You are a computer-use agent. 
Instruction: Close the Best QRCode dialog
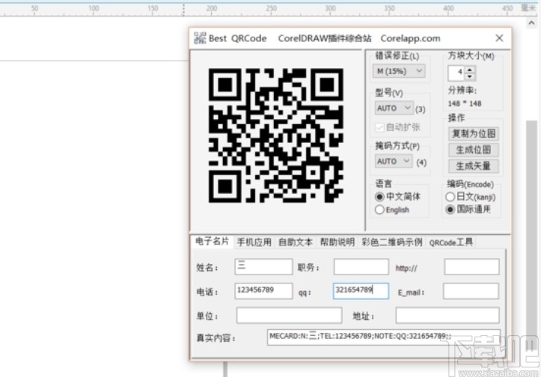pos(499,38)
